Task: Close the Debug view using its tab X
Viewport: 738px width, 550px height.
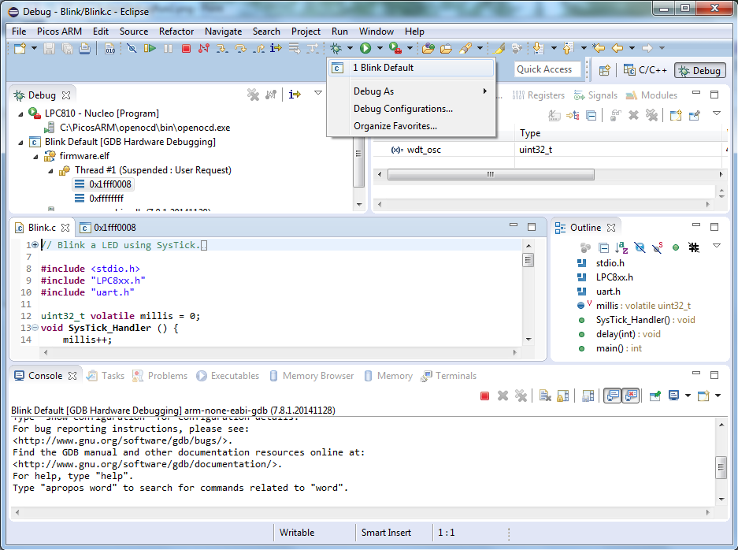Action: (66, 95)
